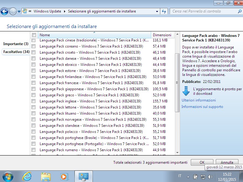Select the Language Pack finlandese row text

tap(93, 77)
